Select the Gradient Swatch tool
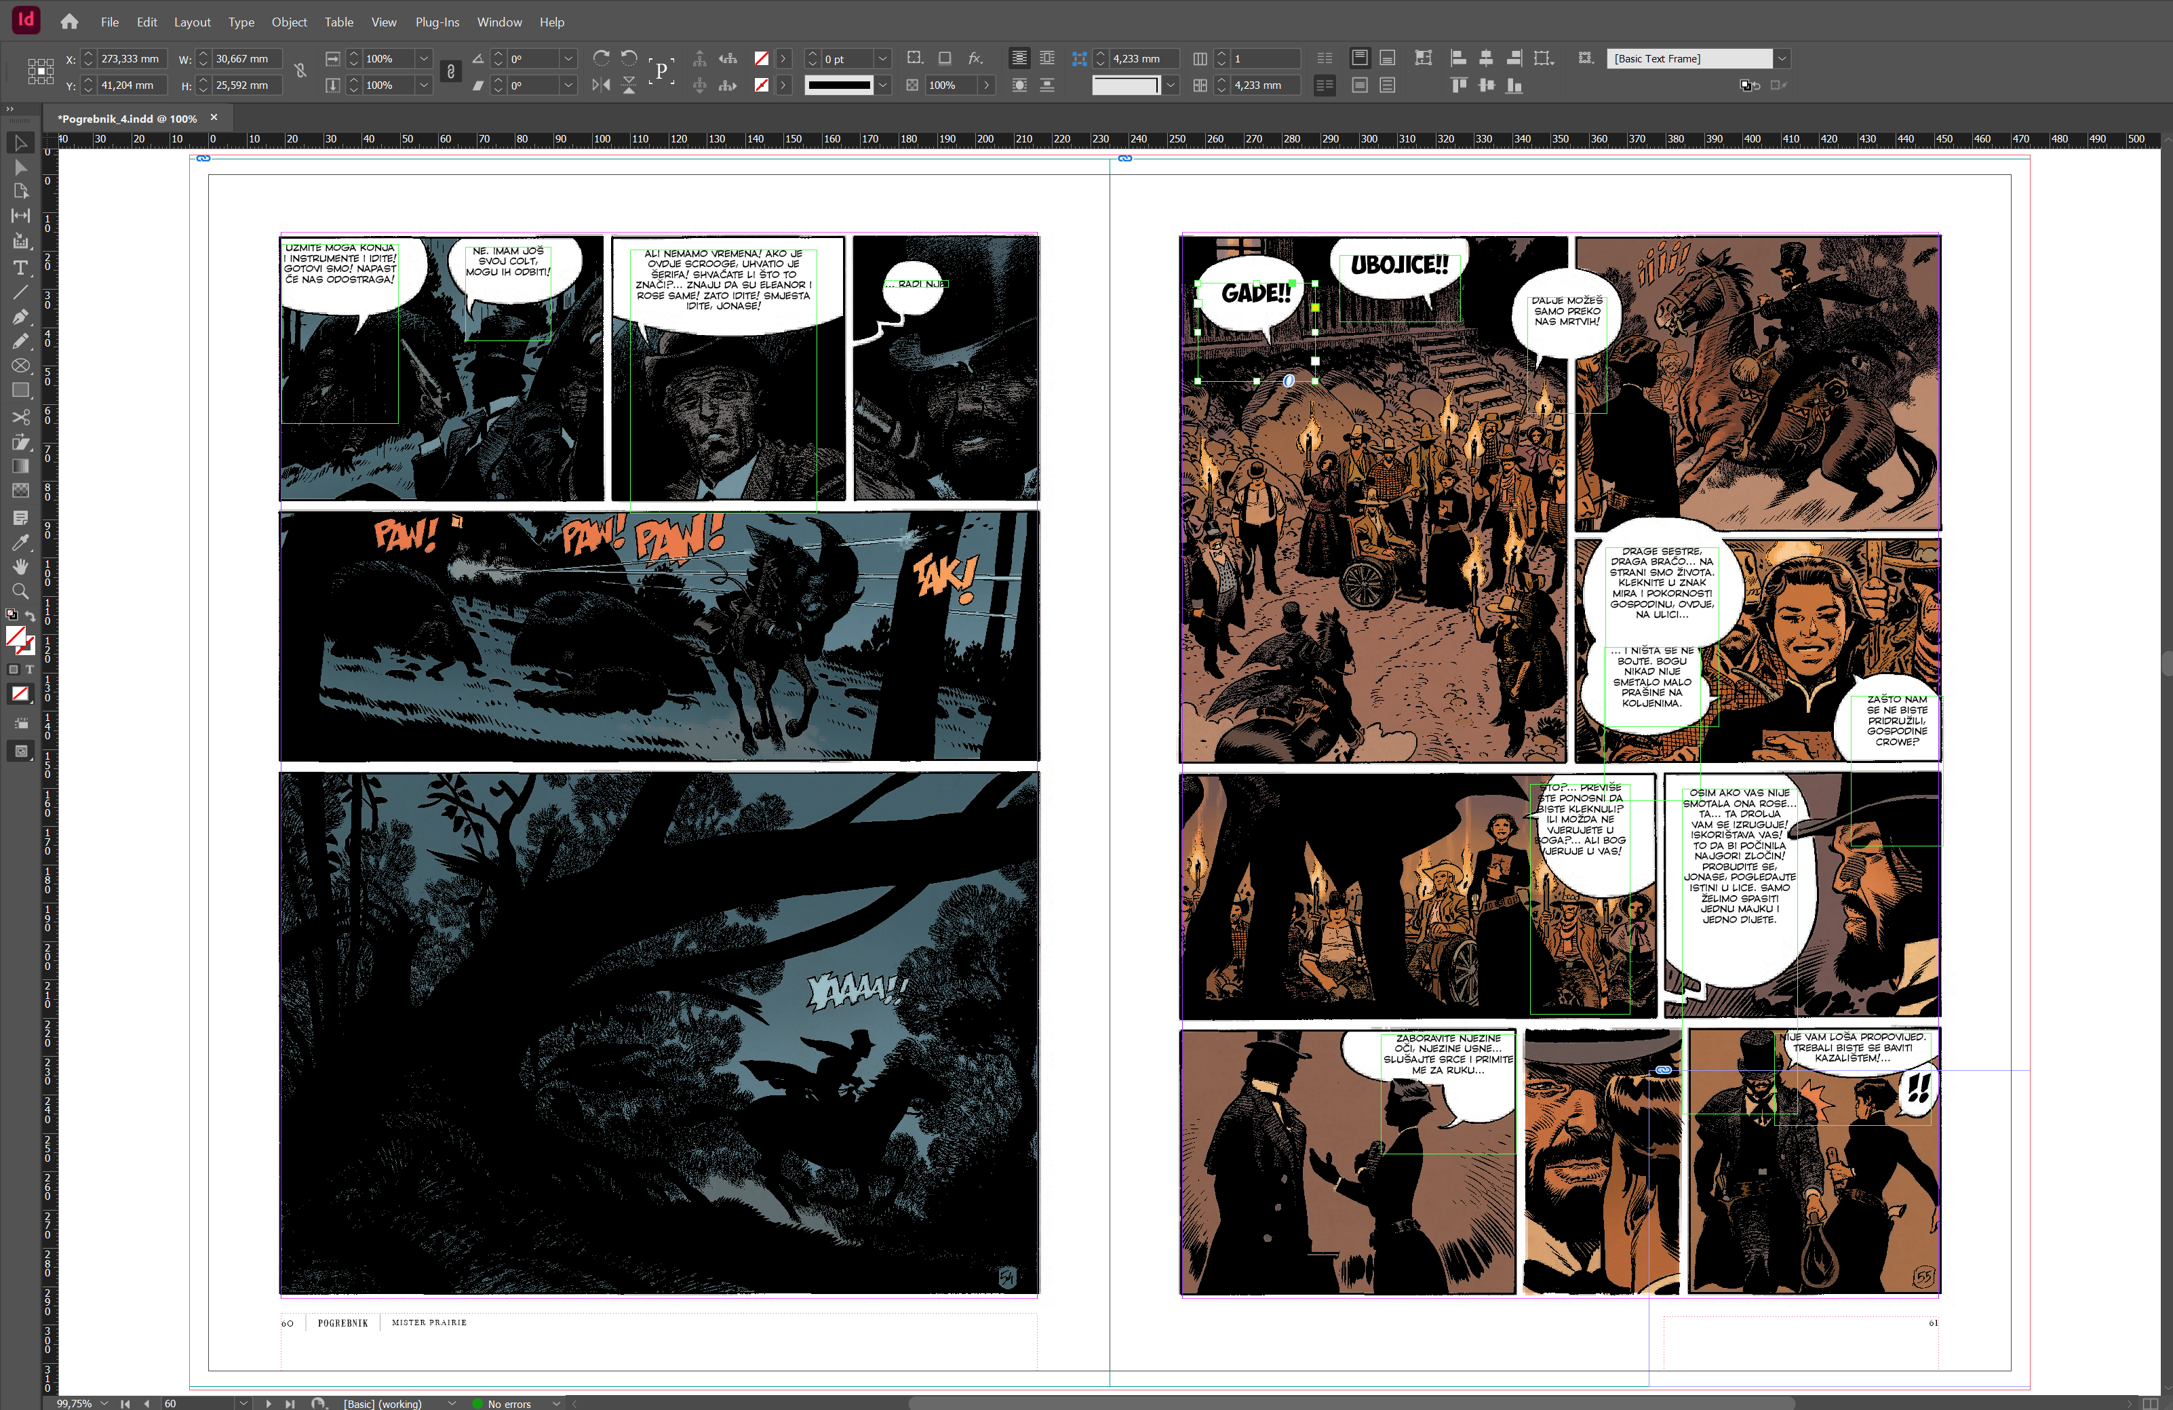 (x=20, y=467)
